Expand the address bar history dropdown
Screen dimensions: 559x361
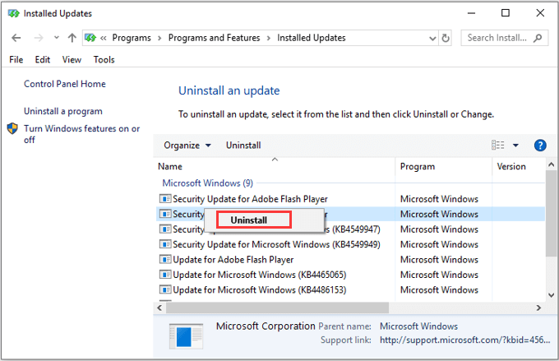[432, 38]
